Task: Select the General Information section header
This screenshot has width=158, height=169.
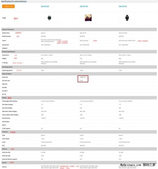Action: click(79, 29)
